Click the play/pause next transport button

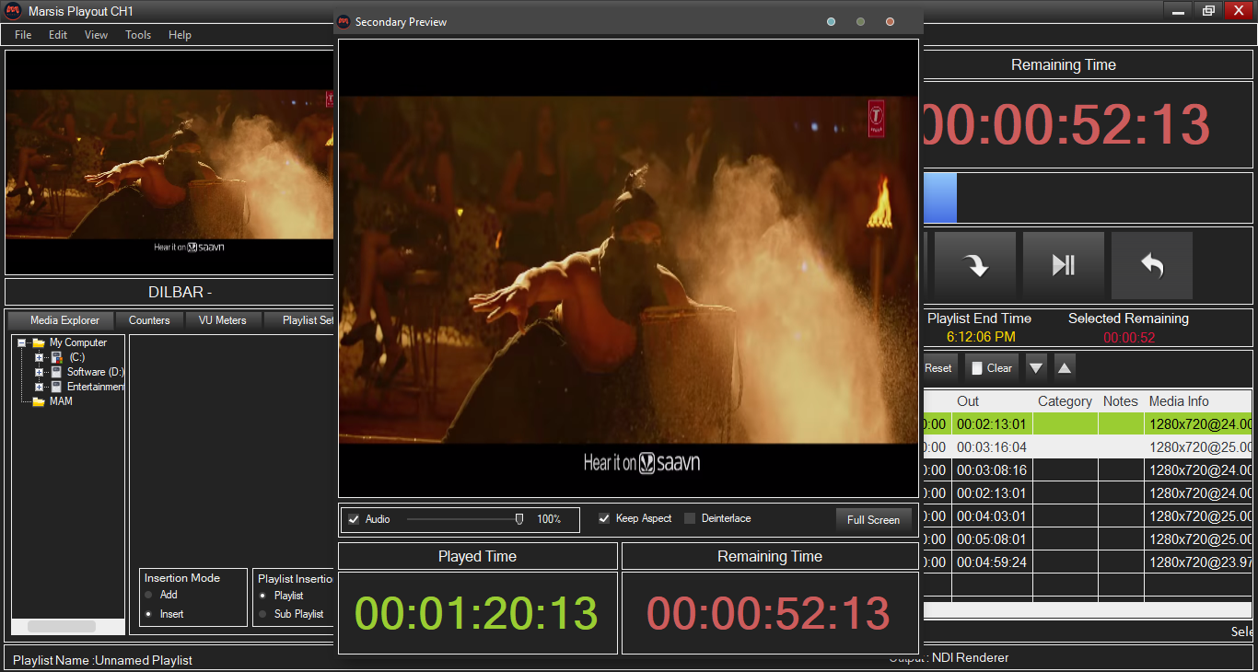tap(1064, 265)
